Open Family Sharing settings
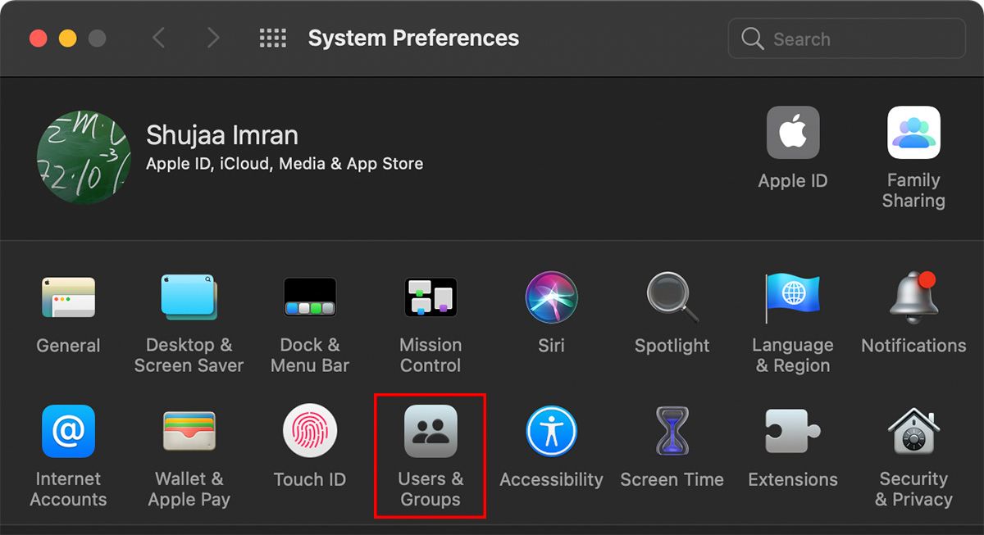The height and width of the screenshot is (535, 984). coord(913,133)
